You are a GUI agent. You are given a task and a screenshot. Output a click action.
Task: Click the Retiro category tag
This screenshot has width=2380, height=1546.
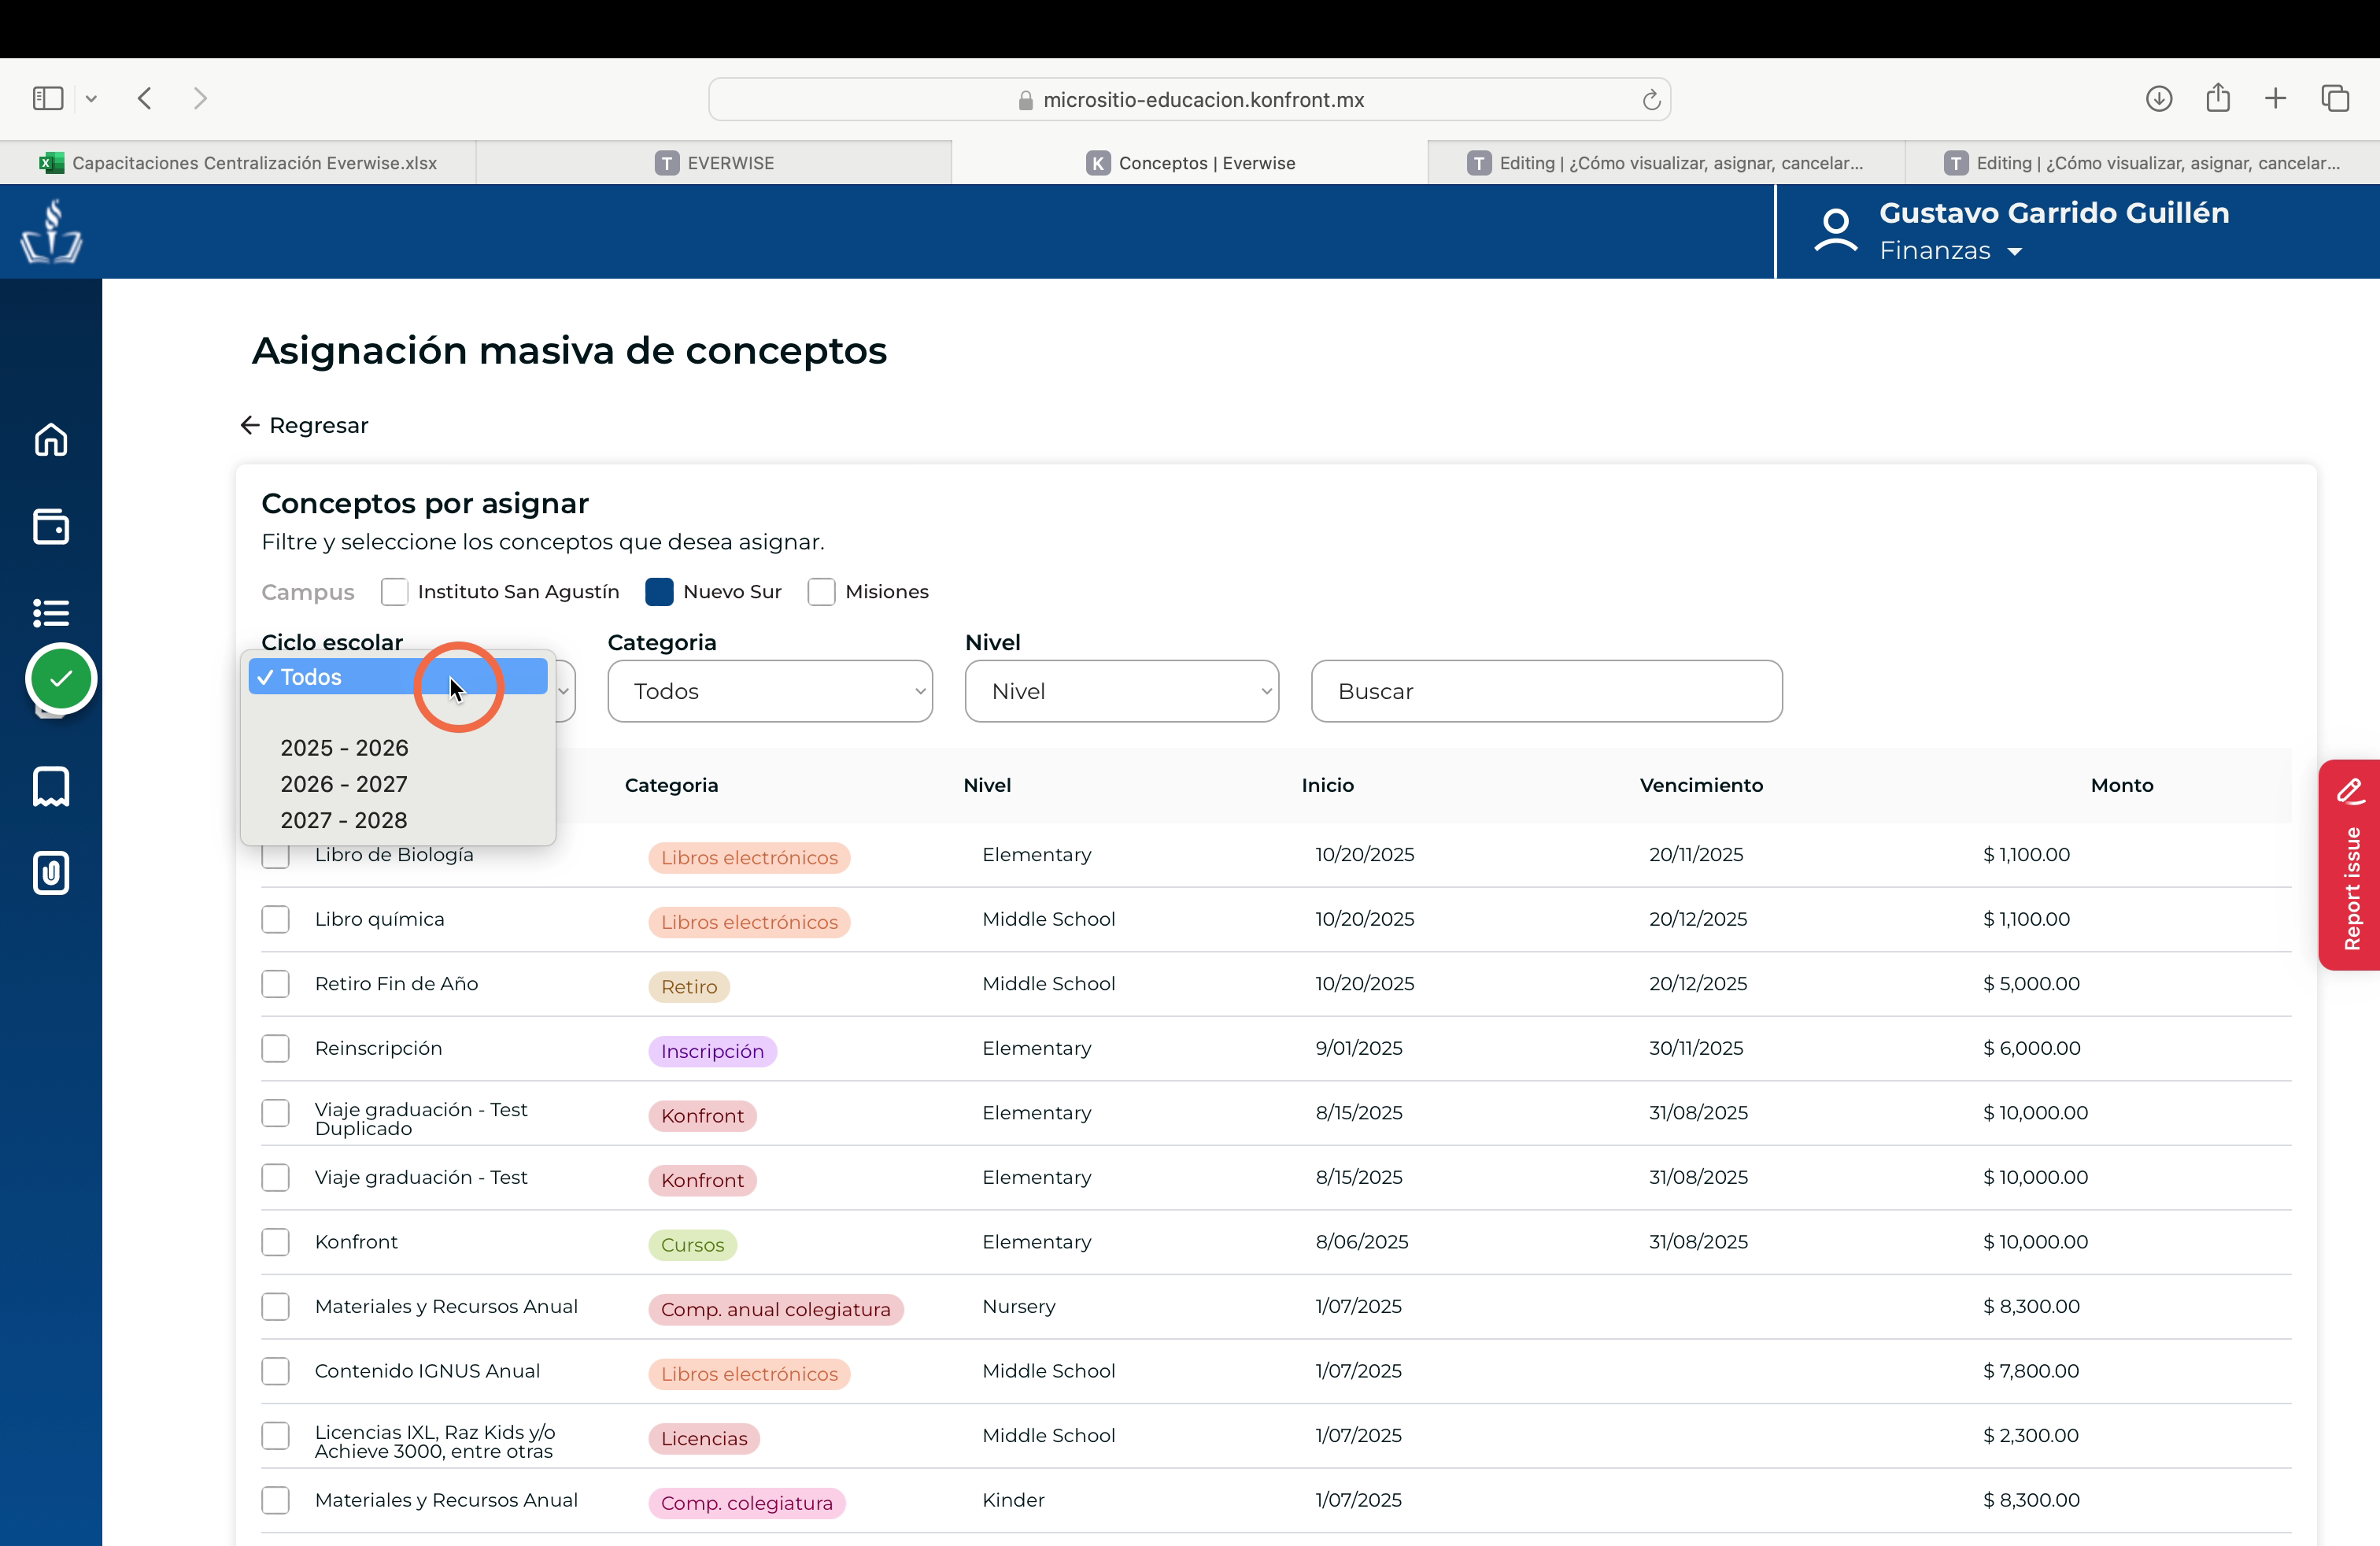coord(689,987)
